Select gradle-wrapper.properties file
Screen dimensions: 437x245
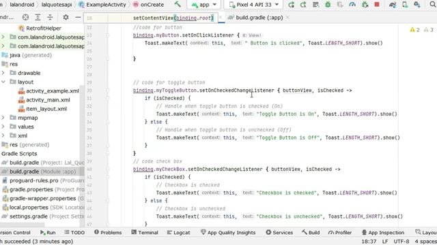(42, 198)
